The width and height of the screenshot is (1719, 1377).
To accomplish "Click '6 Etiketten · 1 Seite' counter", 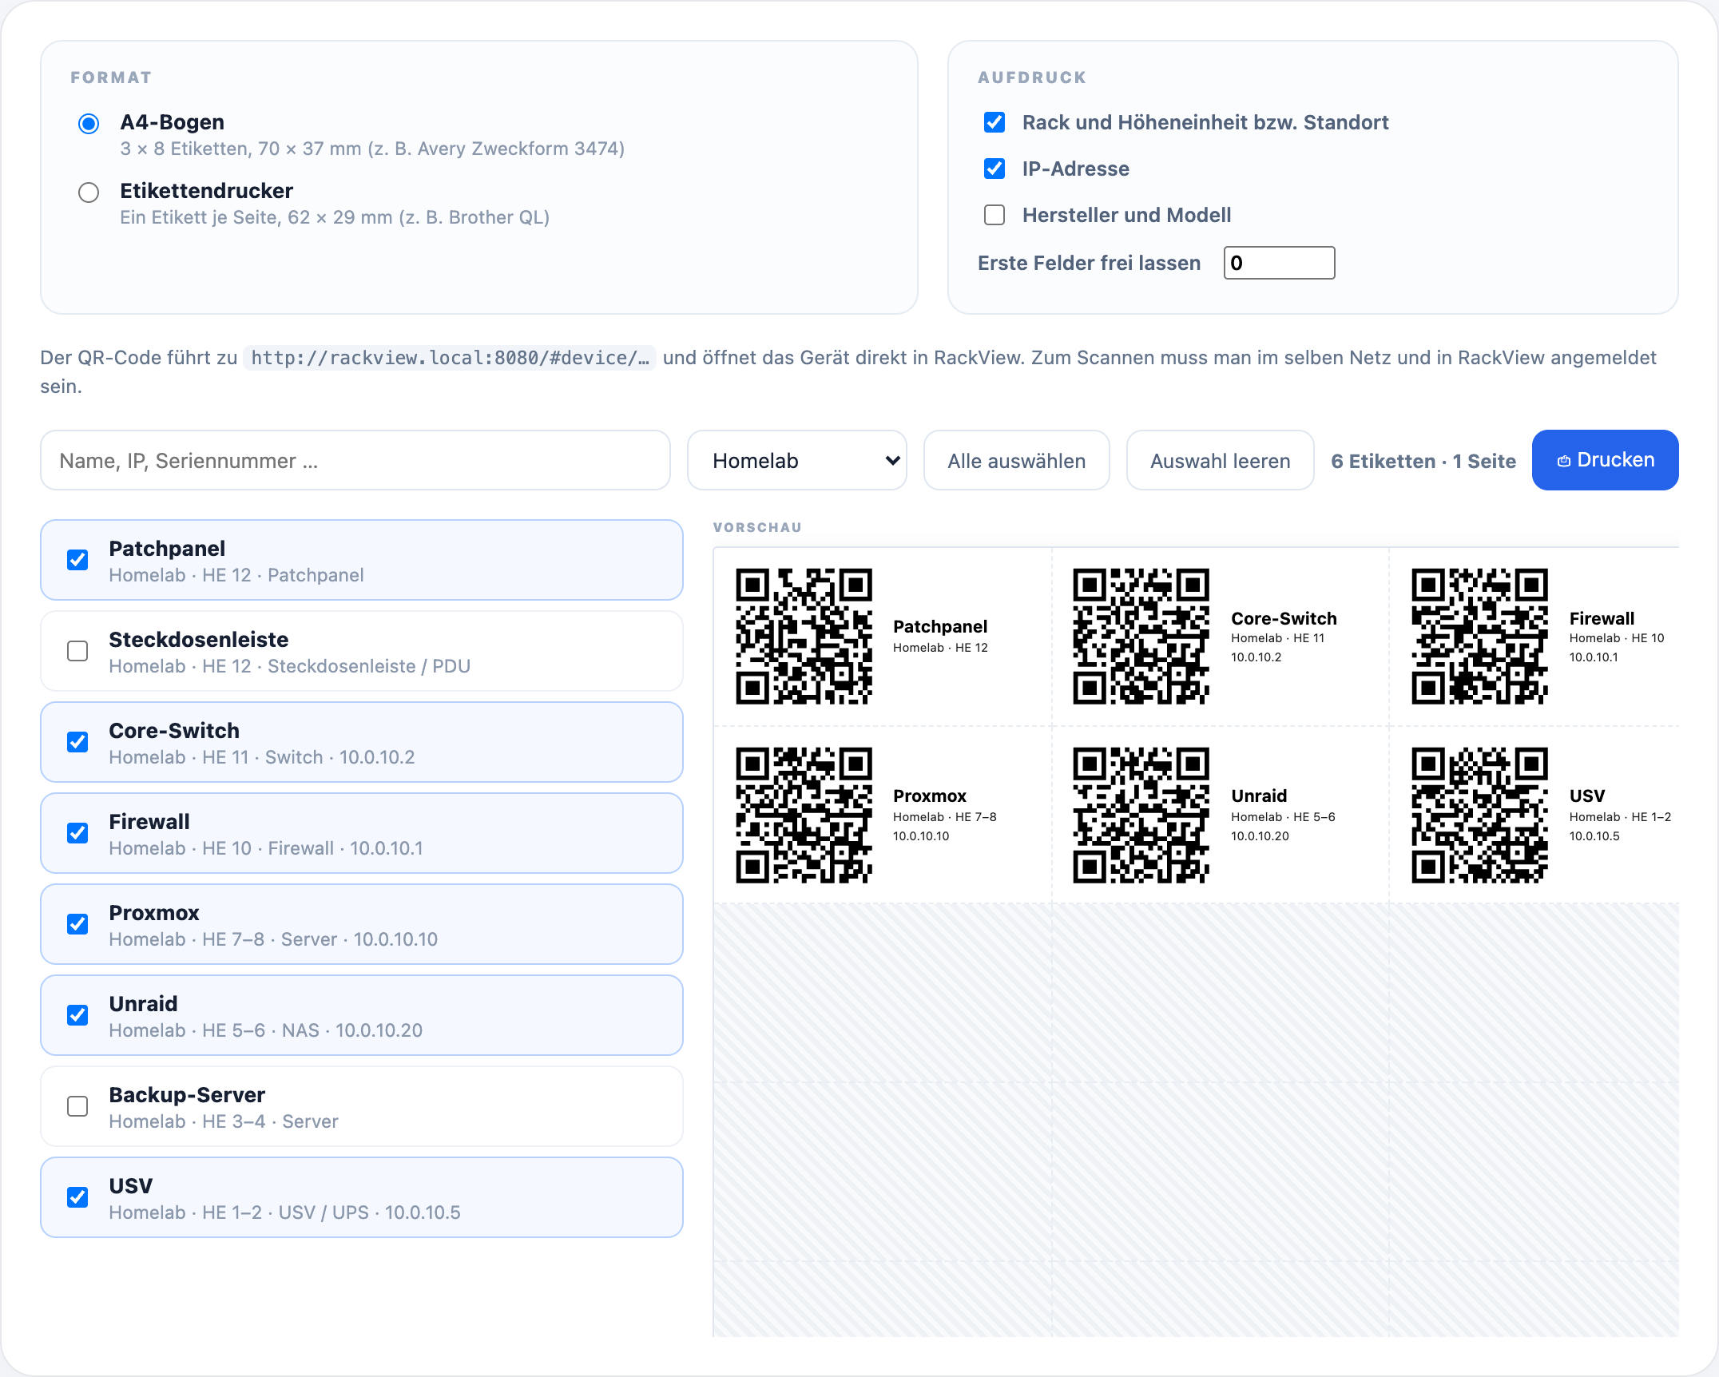I will 1423,461.
